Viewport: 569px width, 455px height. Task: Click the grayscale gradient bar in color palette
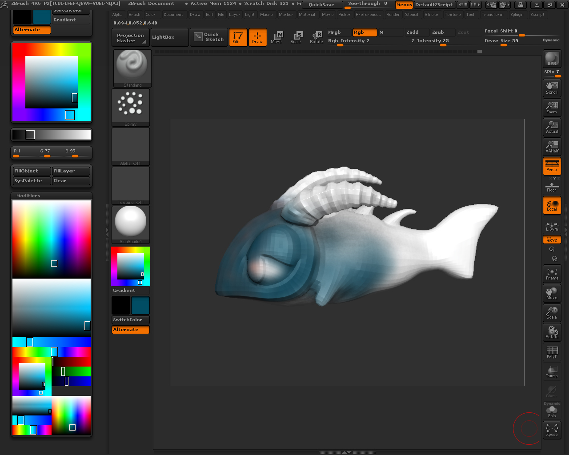click(x=52, y=135)
